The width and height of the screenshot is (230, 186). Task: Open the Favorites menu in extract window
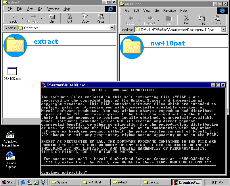pos(53,9)
